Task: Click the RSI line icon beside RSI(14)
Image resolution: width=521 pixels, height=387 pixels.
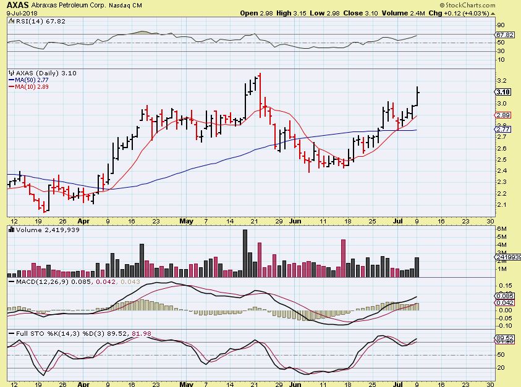Action: (x=11, y=21)
